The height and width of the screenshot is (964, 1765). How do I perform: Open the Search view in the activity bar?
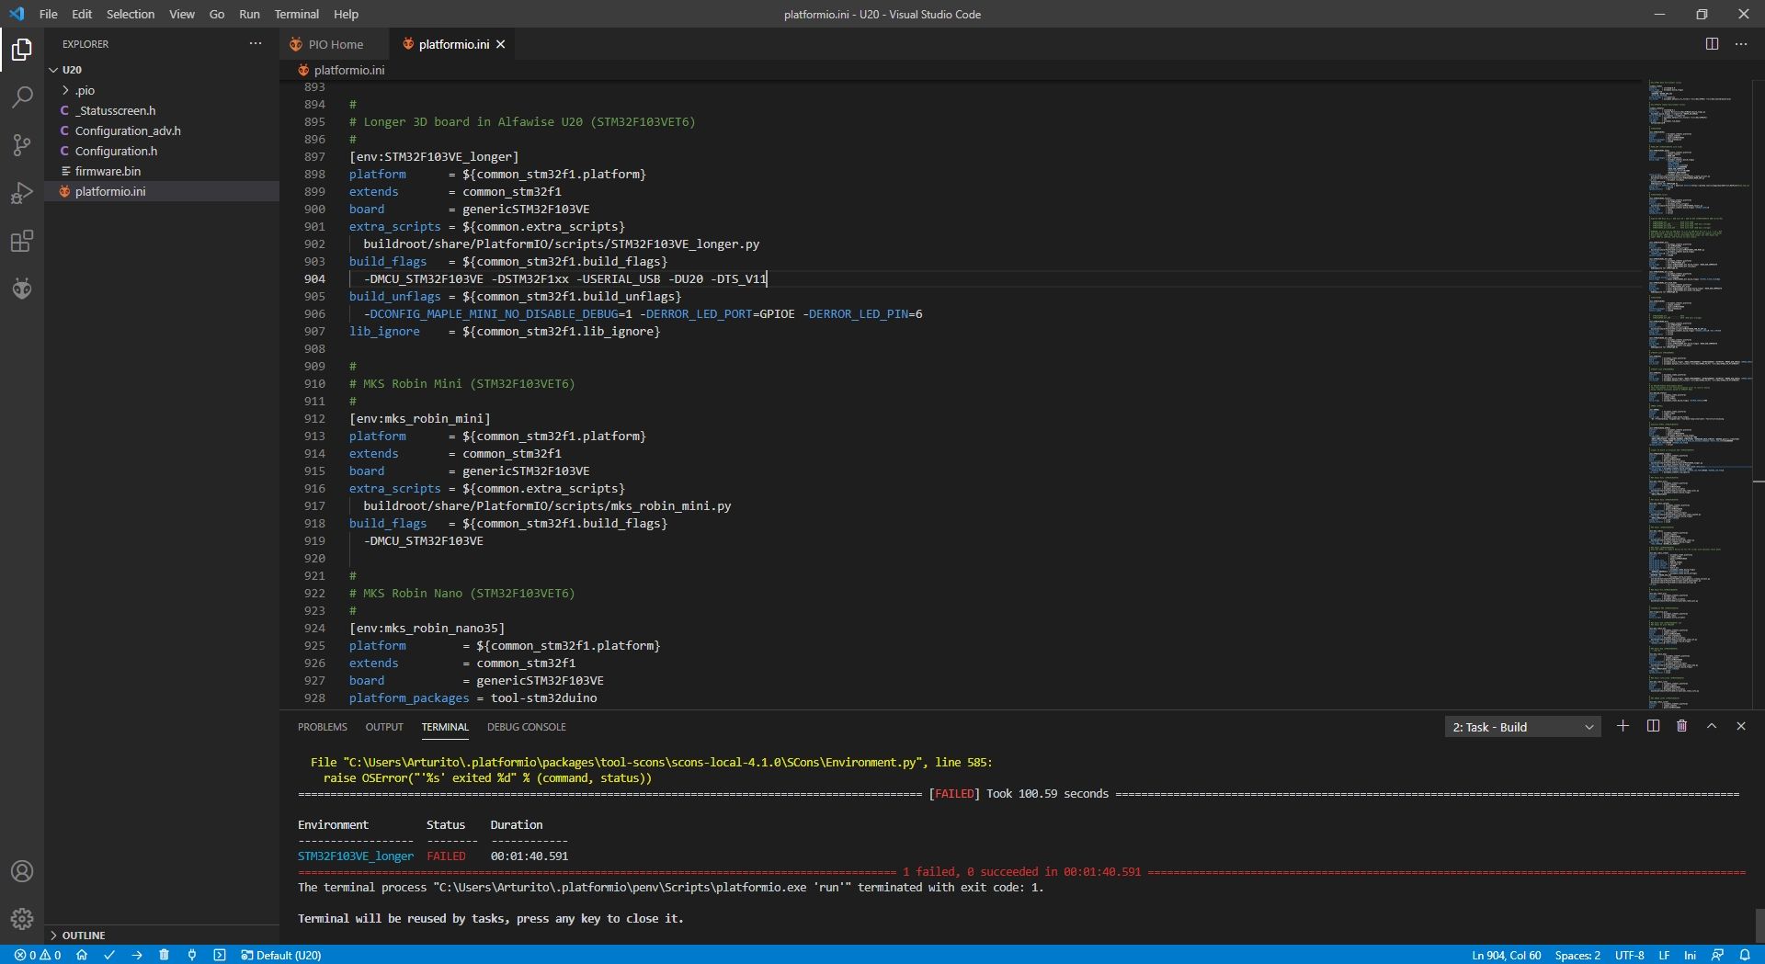(21, 96)
